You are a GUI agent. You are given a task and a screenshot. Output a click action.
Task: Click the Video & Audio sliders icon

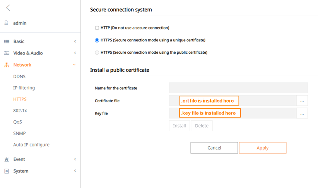(7, 53)
